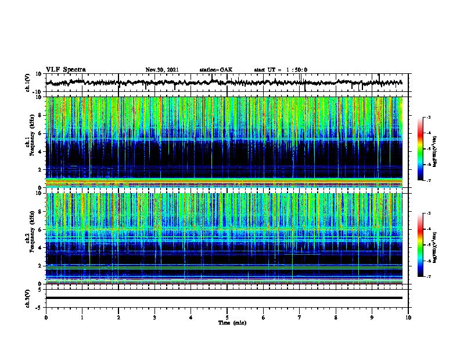Click the 'station=GAK' label
Image resolution: width=460 pixels, height=356 pixels.
[216, 70]
